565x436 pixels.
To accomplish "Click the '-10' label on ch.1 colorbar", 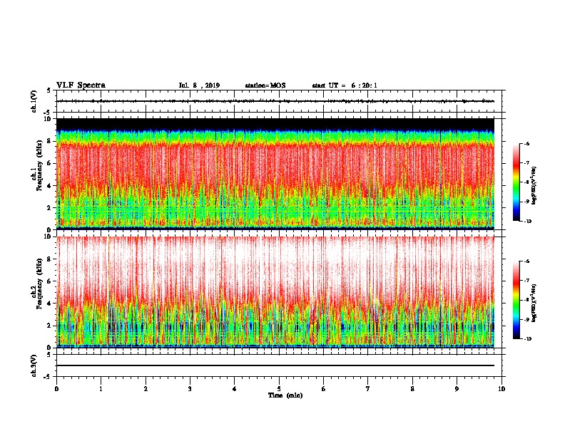I will pyautogui.click(x=527, y=222).
